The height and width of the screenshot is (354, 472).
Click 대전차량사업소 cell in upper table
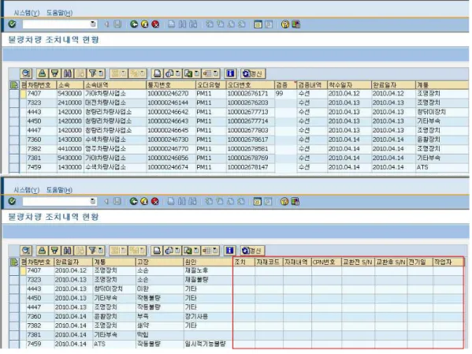point(106,102)
